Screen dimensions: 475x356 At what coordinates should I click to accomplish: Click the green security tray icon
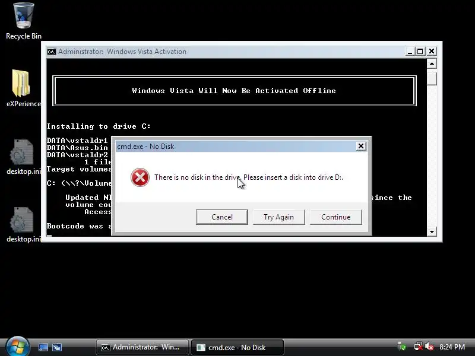402,347
